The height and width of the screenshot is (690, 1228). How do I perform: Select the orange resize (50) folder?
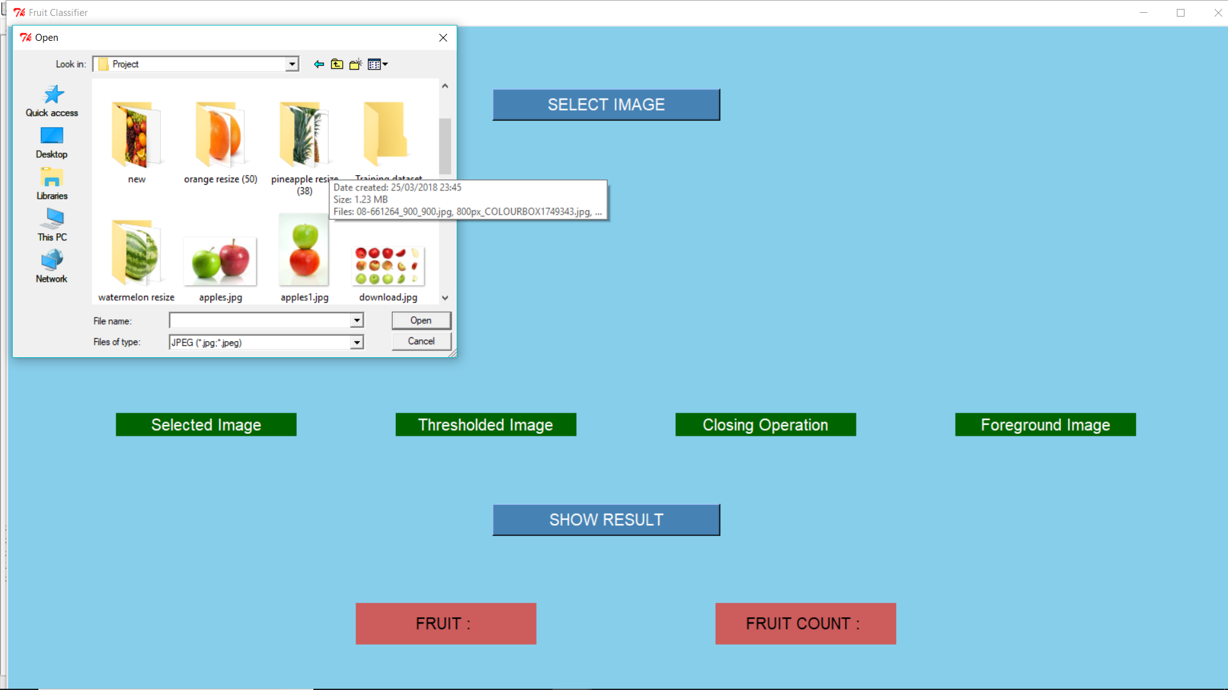[x=220, y=135]
